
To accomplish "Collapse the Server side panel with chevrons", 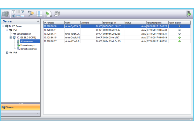I will tap(38, 21).
